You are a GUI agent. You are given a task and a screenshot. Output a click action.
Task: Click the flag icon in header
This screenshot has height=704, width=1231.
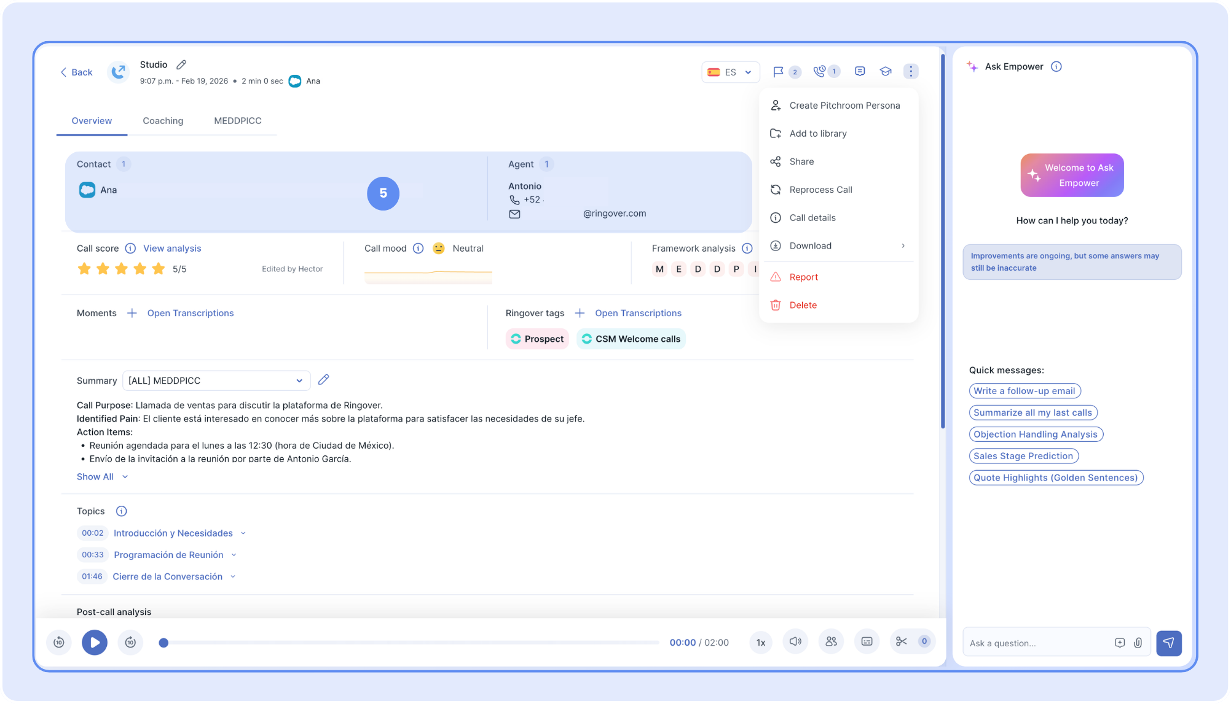(x=778, y=72)
